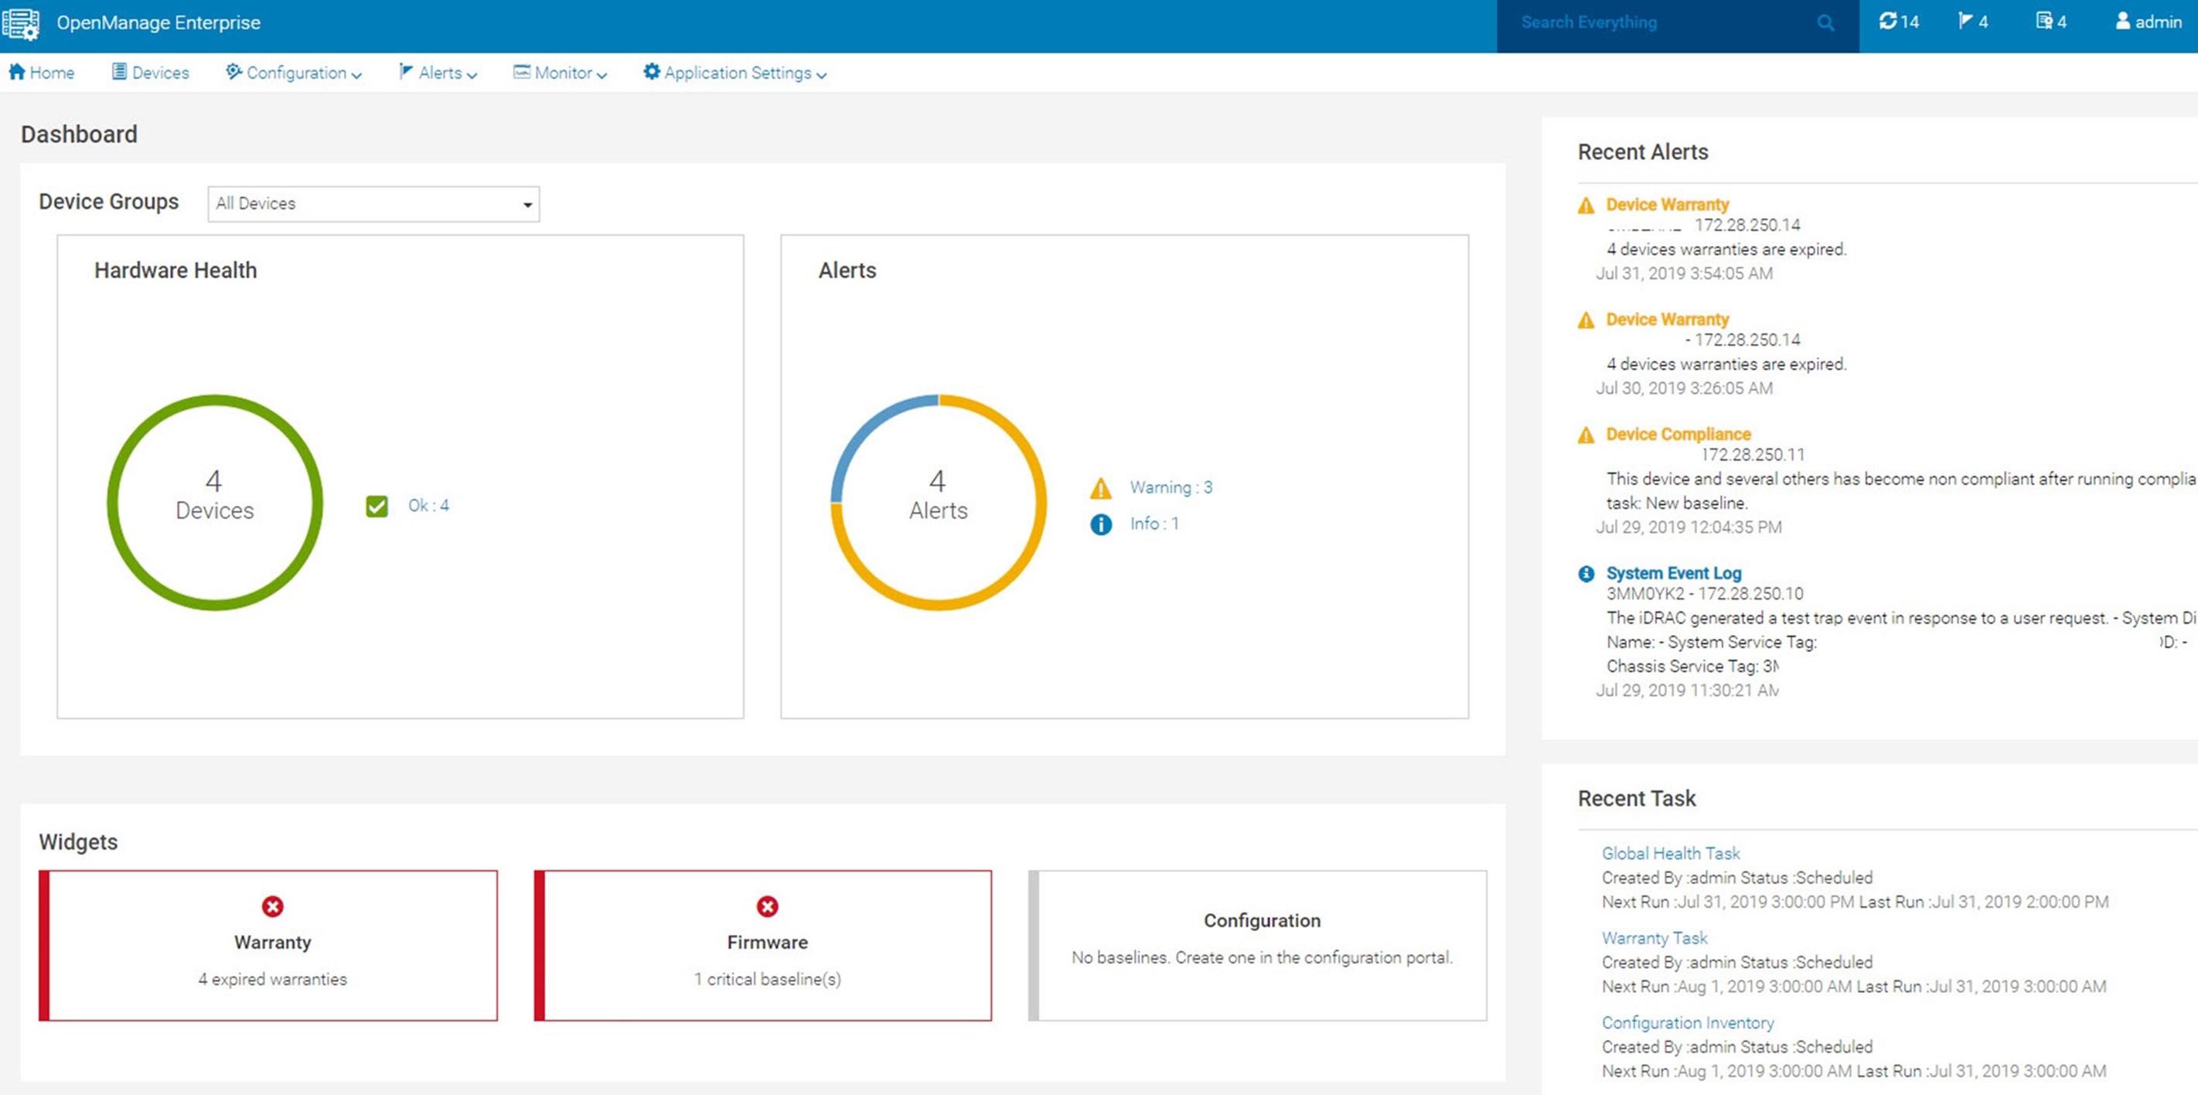The width and height of the screenshot is (2198, 1095).
Task: Expand the Configuration menu
Action: [x=294, y=73]
